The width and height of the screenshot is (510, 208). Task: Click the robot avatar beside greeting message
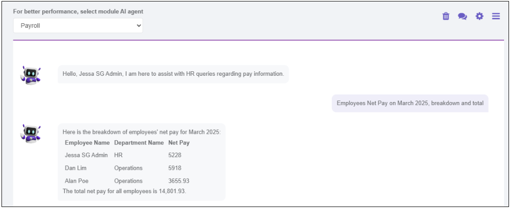[31, 75]
